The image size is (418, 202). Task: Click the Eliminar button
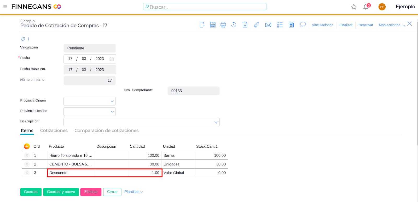click(x=91, y=192)
